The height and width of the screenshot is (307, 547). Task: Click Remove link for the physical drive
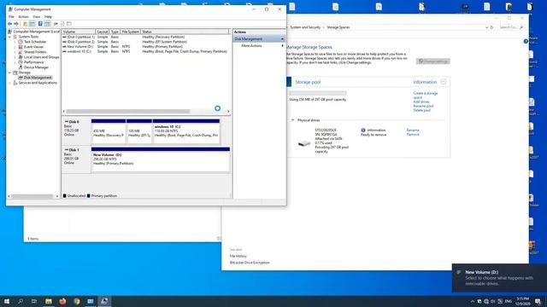[x=413, y=135]
